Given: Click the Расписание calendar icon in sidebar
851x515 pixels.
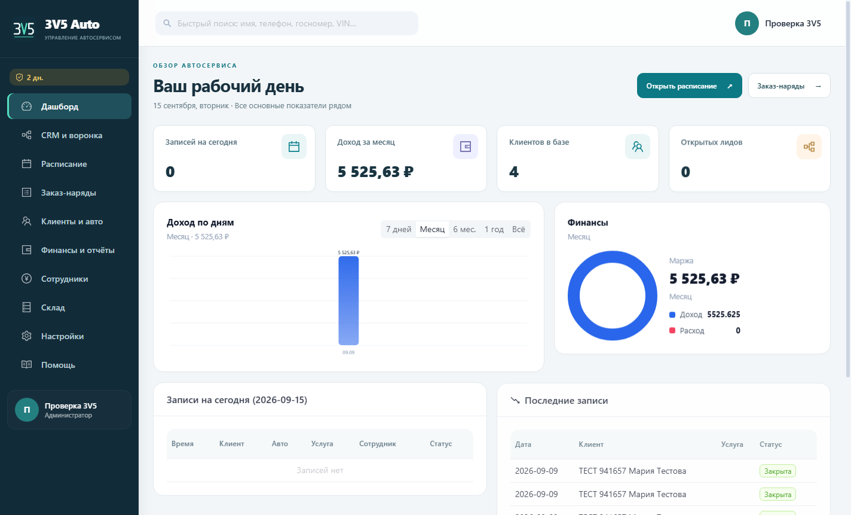Looking at the screenshot, I should point(26,164).
